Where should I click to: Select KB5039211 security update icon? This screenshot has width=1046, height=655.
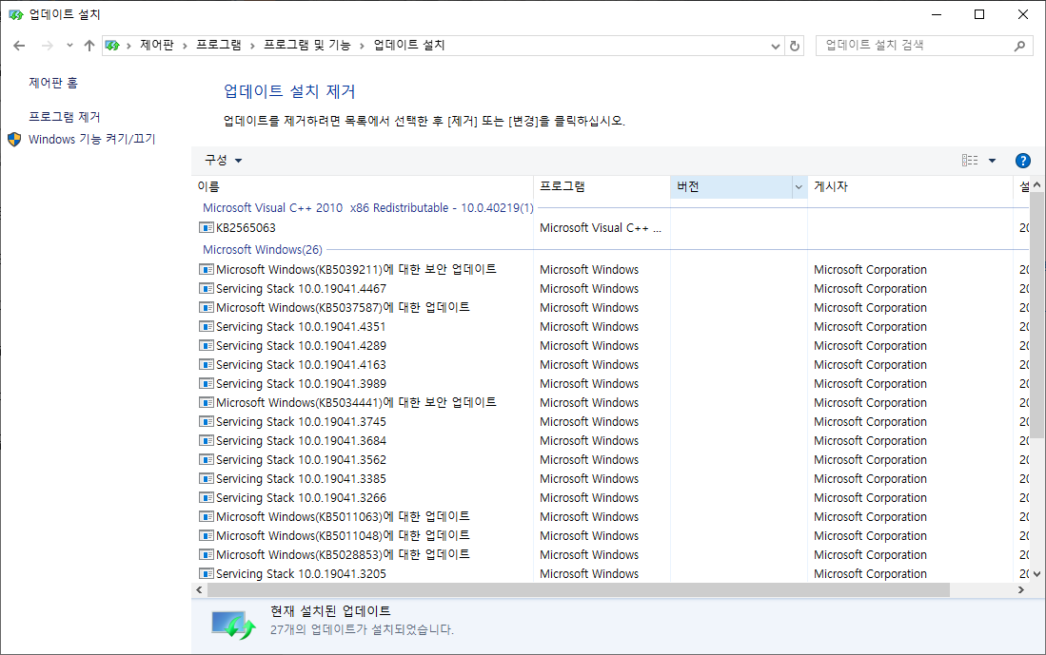207,269
